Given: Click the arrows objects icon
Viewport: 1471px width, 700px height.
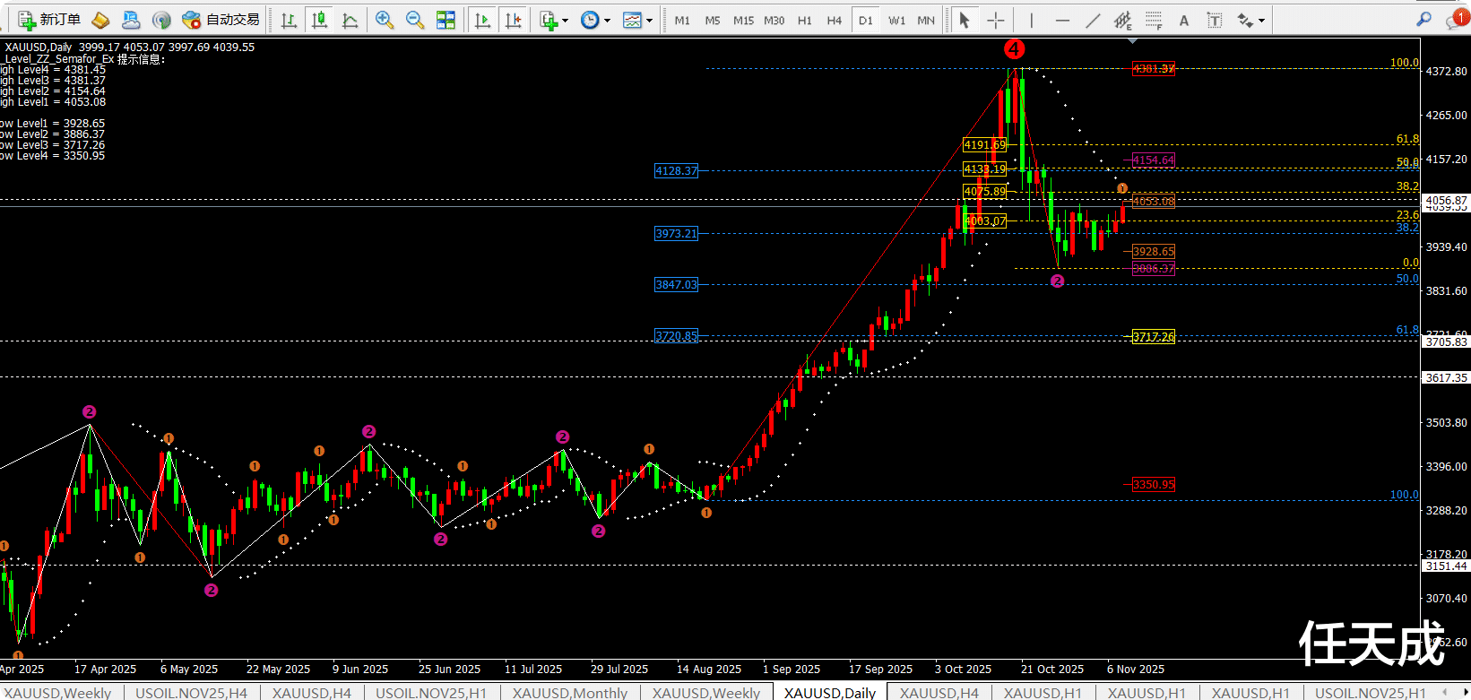Looking at the screenshot, I should coord(1245,19).
